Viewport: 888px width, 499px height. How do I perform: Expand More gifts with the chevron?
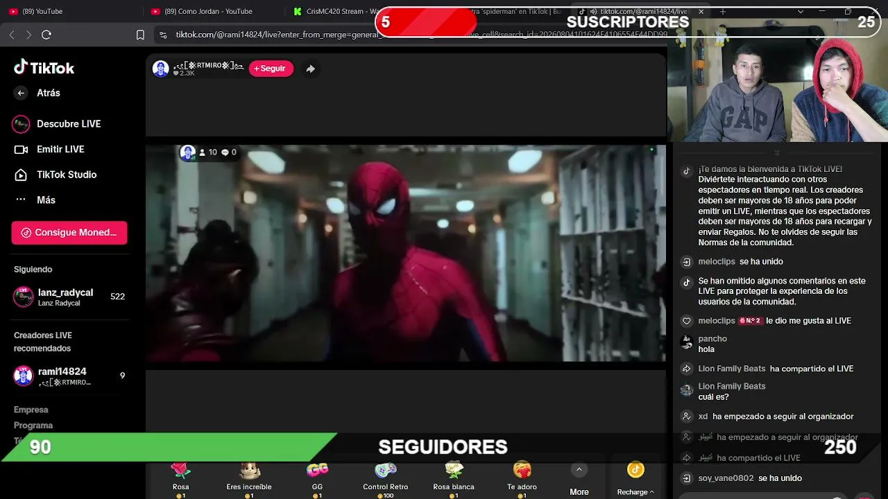[579, 470]
